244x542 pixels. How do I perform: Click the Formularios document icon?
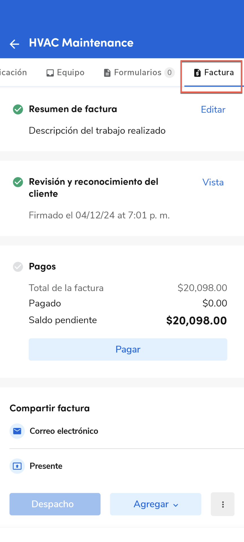click(x=107, y=73)
